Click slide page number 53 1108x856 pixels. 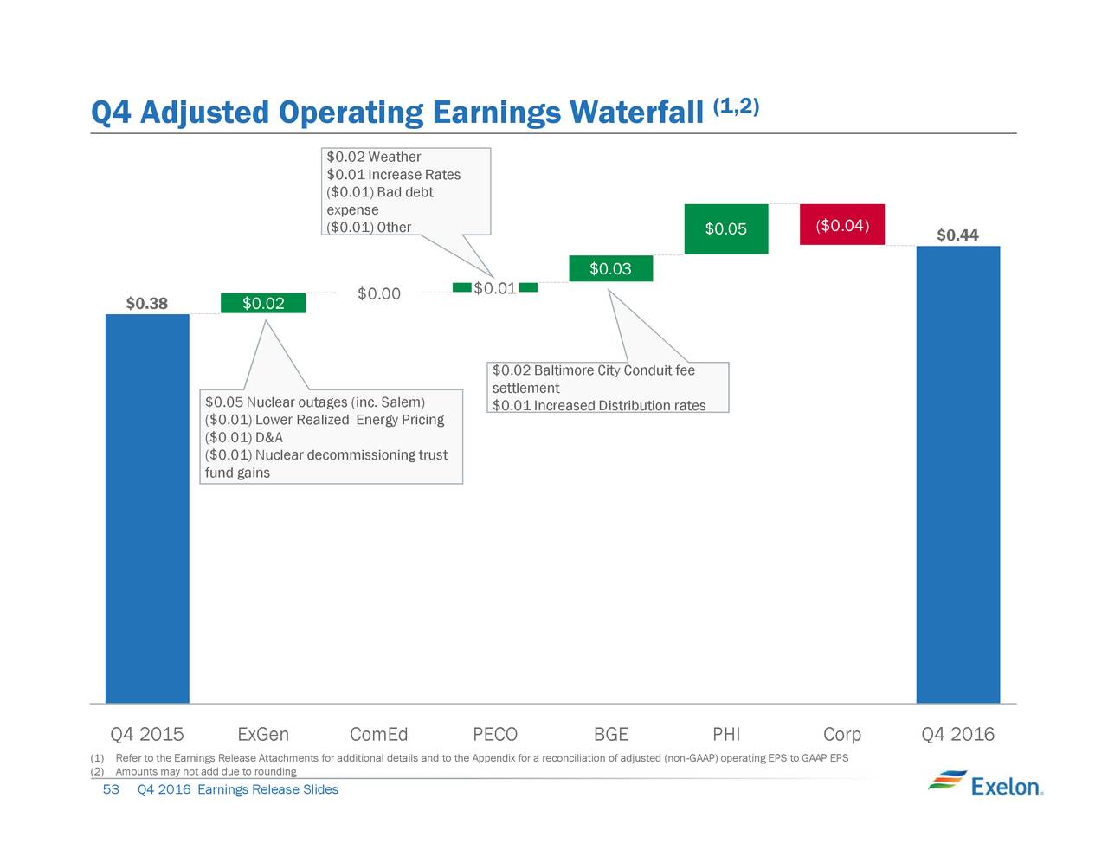(111, 789)
